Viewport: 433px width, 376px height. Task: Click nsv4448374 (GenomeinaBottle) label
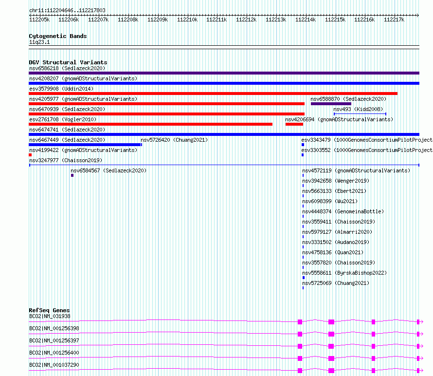pos(343,211)
